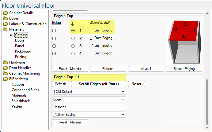Select Splashback under Benchtop
The height and width of the screenshot is (132, 212).
21,101
